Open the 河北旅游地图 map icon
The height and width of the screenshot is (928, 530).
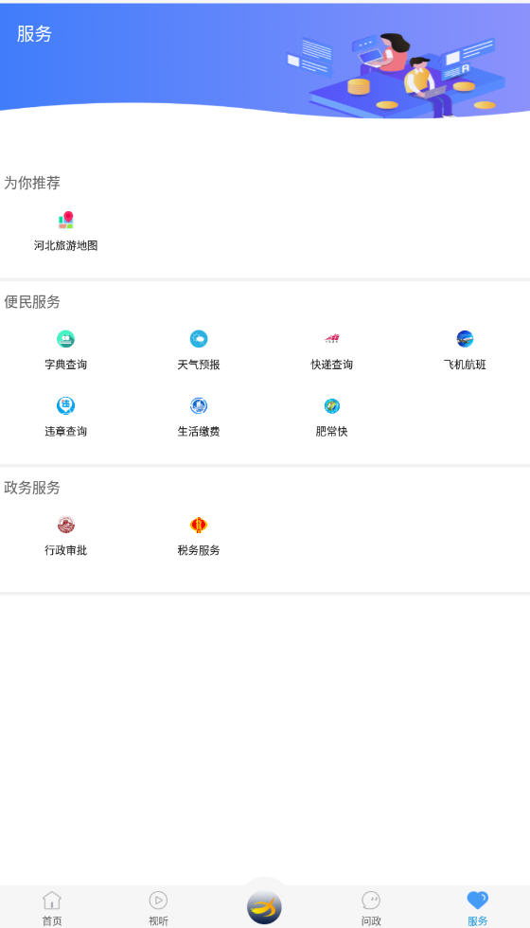[x=65, y=220]
